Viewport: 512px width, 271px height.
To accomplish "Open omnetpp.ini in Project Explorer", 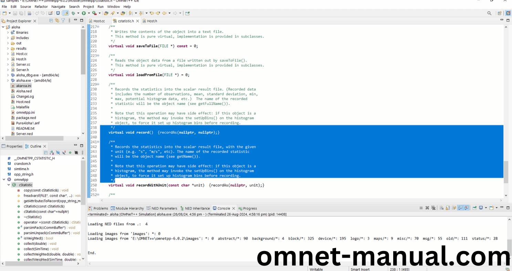I will tap(25, 112).
